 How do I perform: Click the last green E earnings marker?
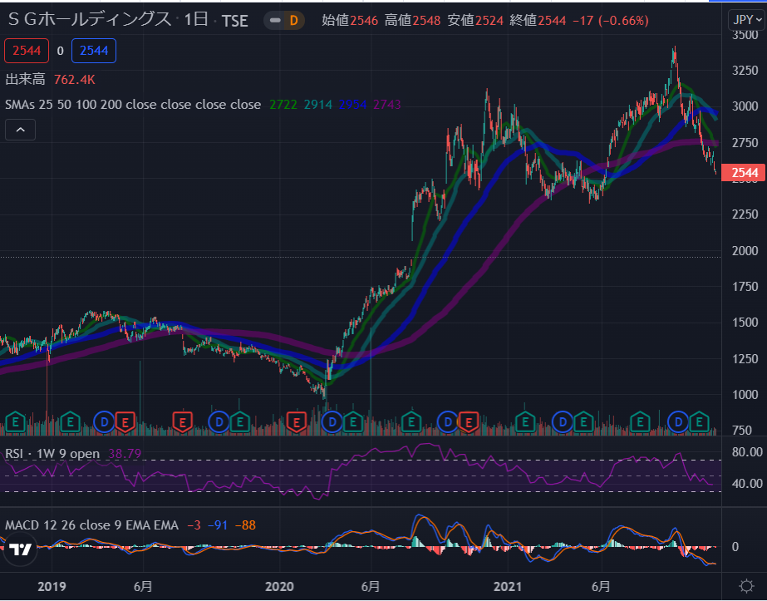pyautogui.click(x=699, y=422)
